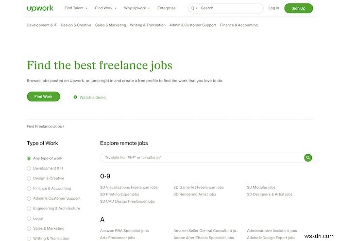
Task: Expand the Why Upwork menu
Action: point(137,8)
